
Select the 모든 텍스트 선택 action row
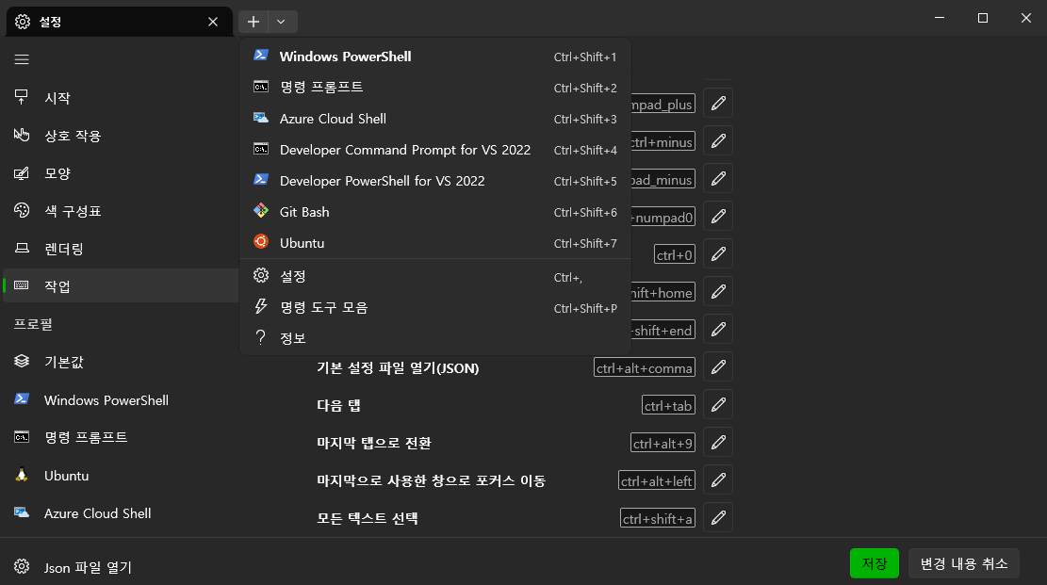click(x=523, y=517)
